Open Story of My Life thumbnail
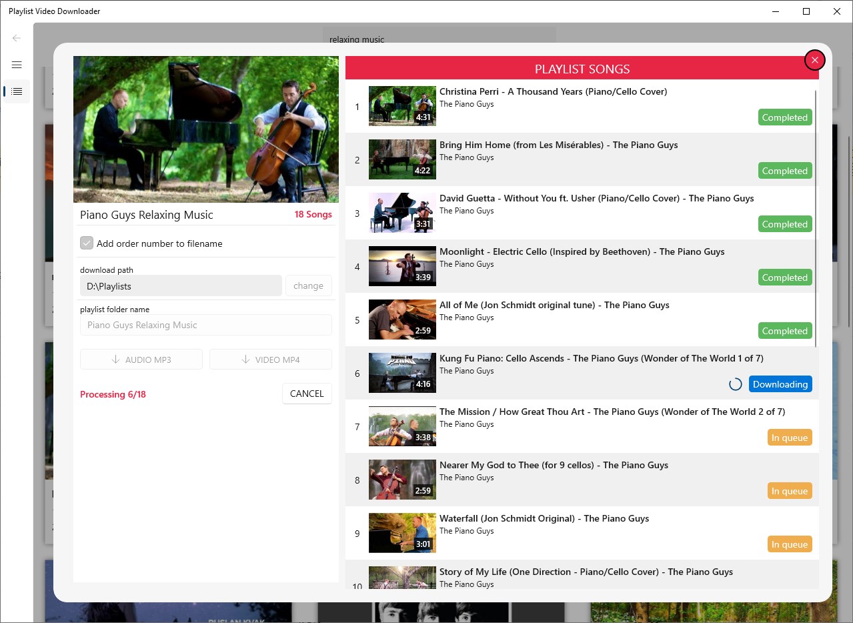This screenshot has width=853, height=623. 402,578
